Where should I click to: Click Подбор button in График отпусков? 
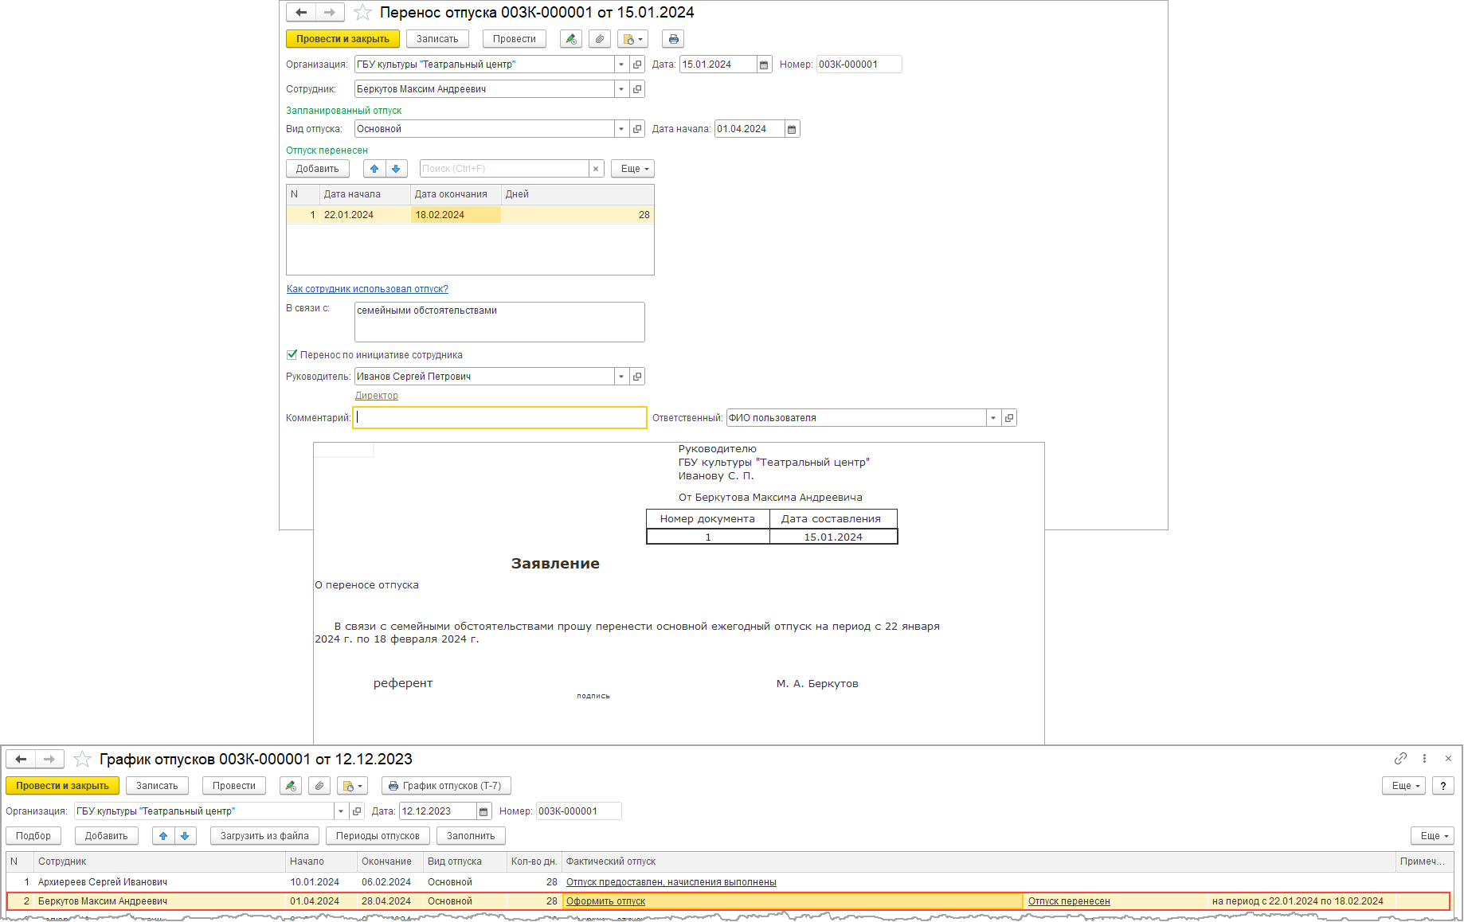click(33, 836)
